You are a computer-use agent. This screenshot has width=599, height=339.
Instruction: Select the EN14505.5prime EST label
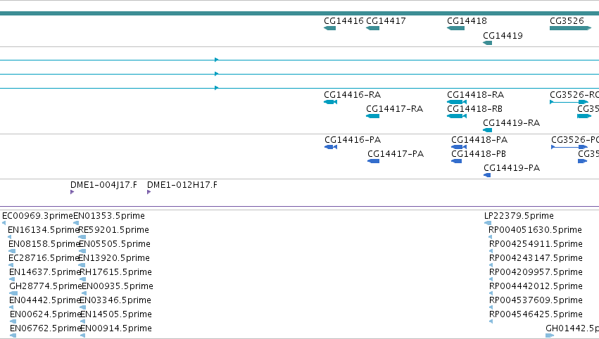116,314
